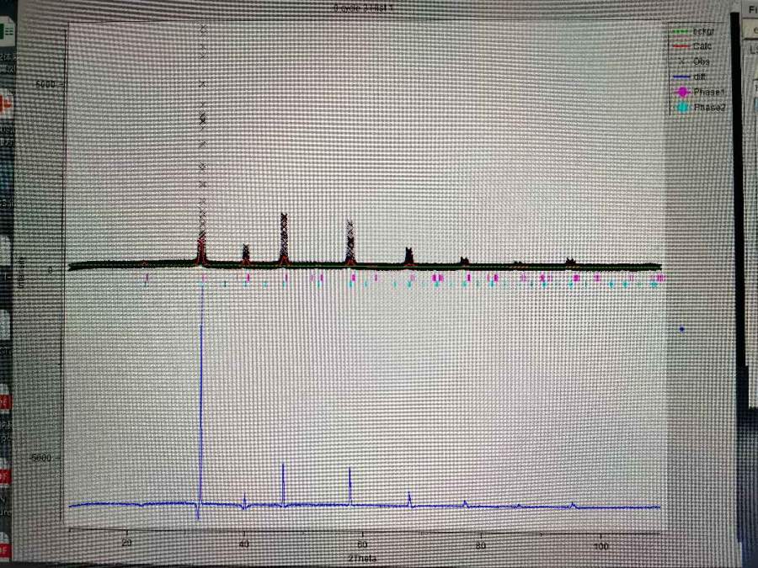Click the 100 tick label on x-axis
Image resolution: width=758 pixels, height=568 pixels.
(601, 546)
